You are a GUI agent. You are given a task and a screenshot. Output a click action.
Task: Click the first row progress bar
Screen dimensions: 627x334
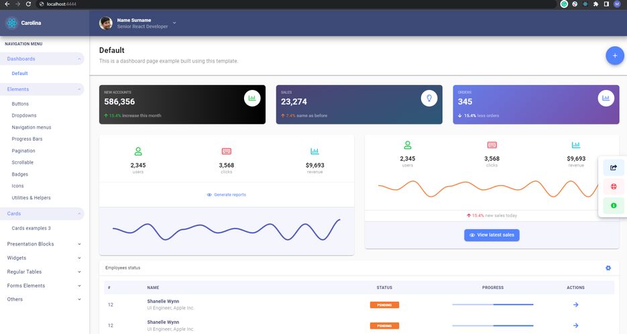tap(492, 305)
